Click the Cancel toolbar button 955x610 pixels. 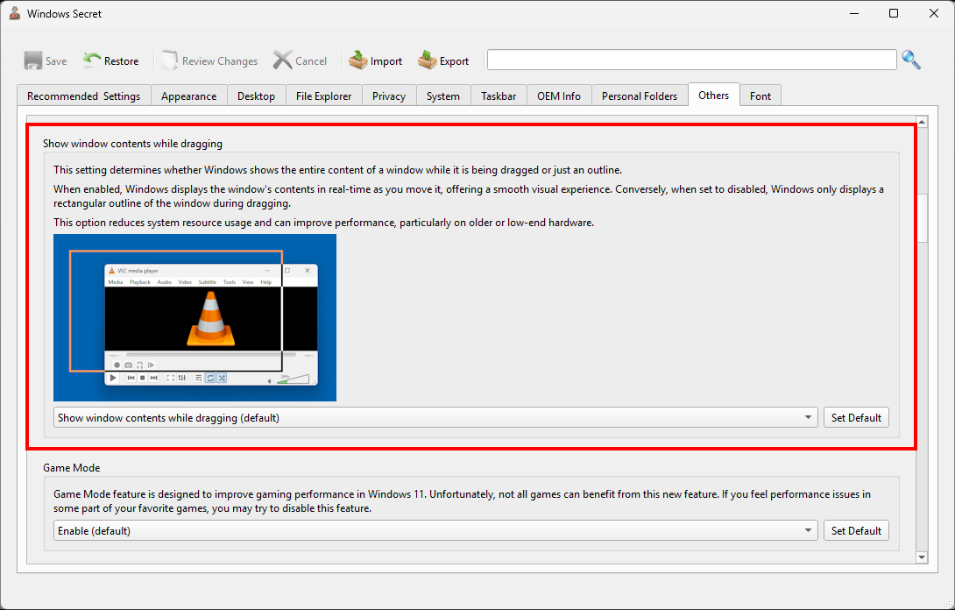(300, 60)
